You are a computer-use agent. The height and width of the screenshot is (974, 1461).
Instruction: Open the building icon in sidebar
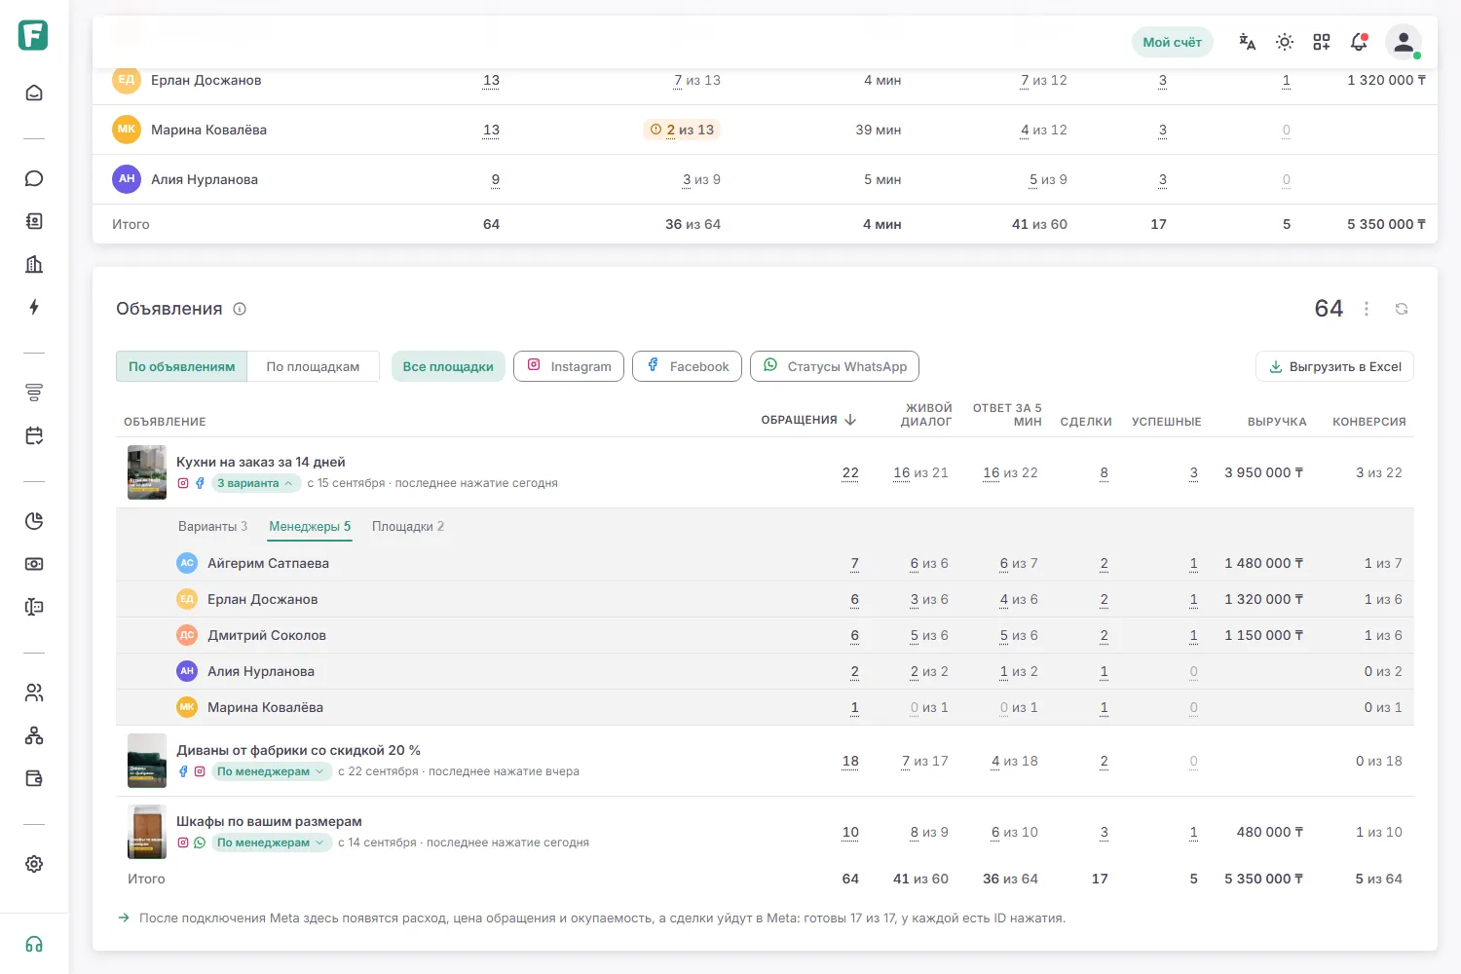point(34,264)
